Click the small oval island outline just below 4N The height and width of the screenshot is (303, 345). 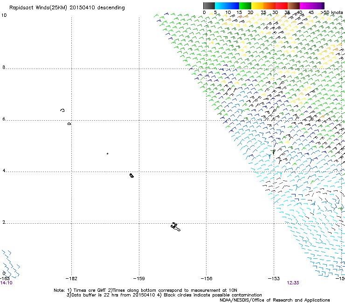[131, 175]
